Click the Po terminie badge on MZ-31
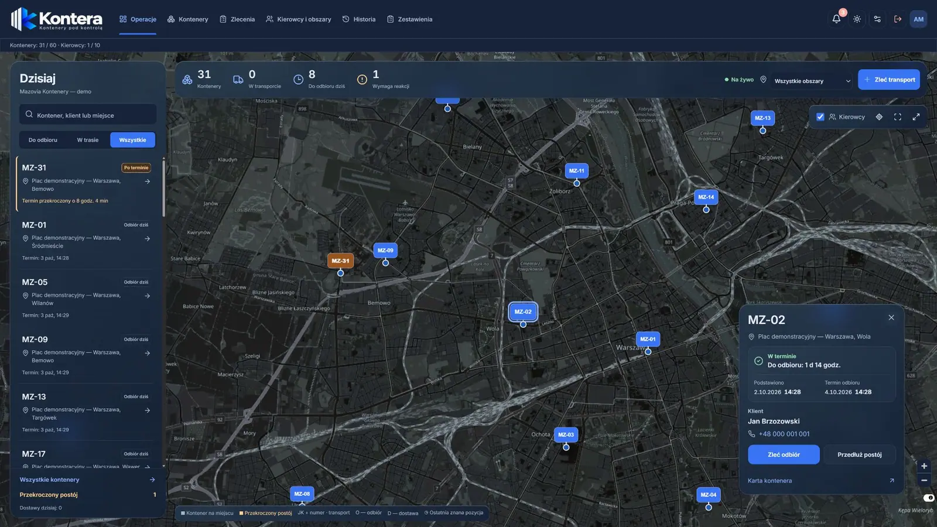Screen dimensions: 937x527 [136, 168]
